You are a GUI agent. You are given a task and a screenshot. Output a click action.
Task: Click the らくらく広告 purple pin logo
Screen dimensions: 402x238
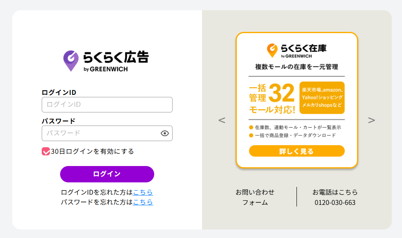[71, 60]
